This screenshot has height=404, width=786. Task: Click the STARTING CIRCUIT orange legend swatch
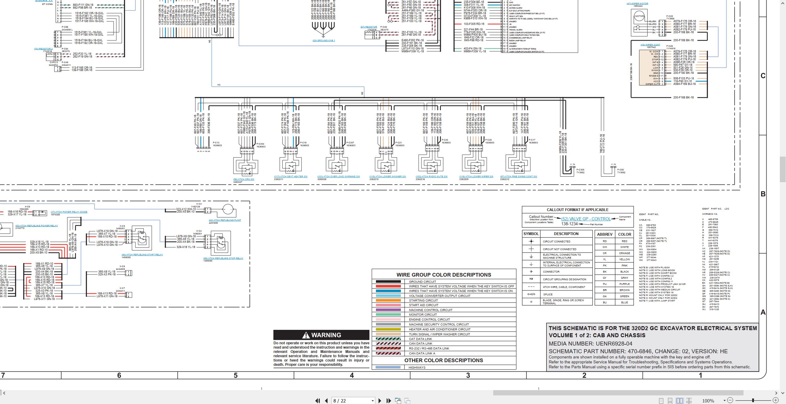[388, 301]
